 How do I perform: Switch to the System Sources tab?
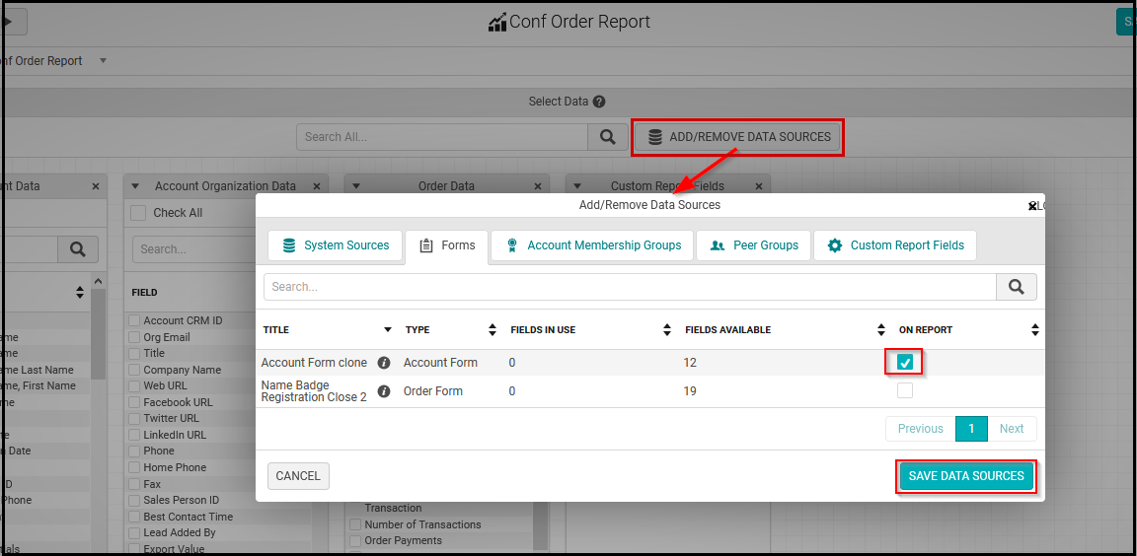pyautogui.click(x=336, y=245)
